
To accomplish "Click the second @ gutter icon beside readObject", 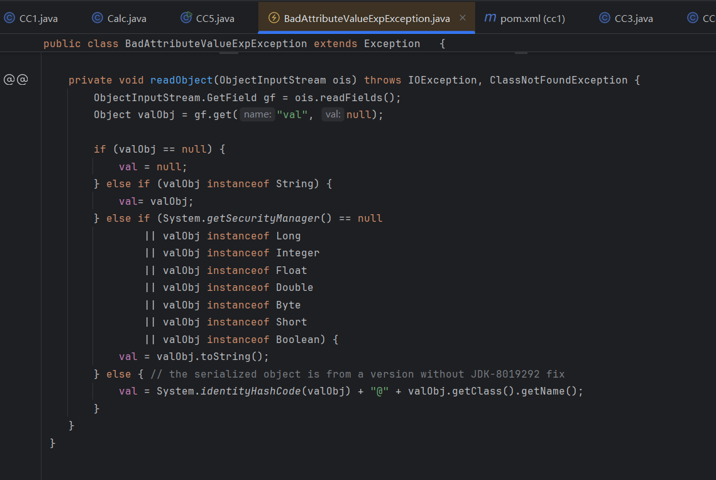I will tap(23, 80).
